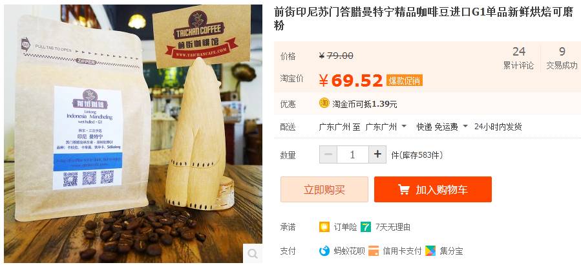The width and height of the screenshot is (581, 265).
Task: Decrease quantity with the minus button
Action: [328, 154]
